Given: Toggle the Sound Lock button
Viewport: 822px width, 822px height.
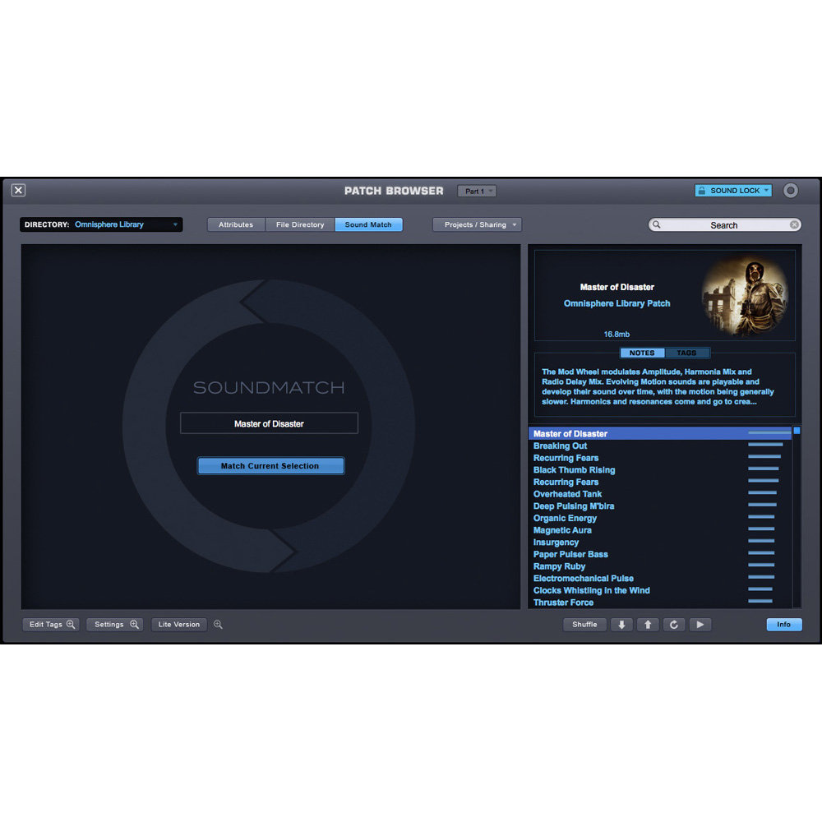Looking at the screenshot, I should click(733, 191).
